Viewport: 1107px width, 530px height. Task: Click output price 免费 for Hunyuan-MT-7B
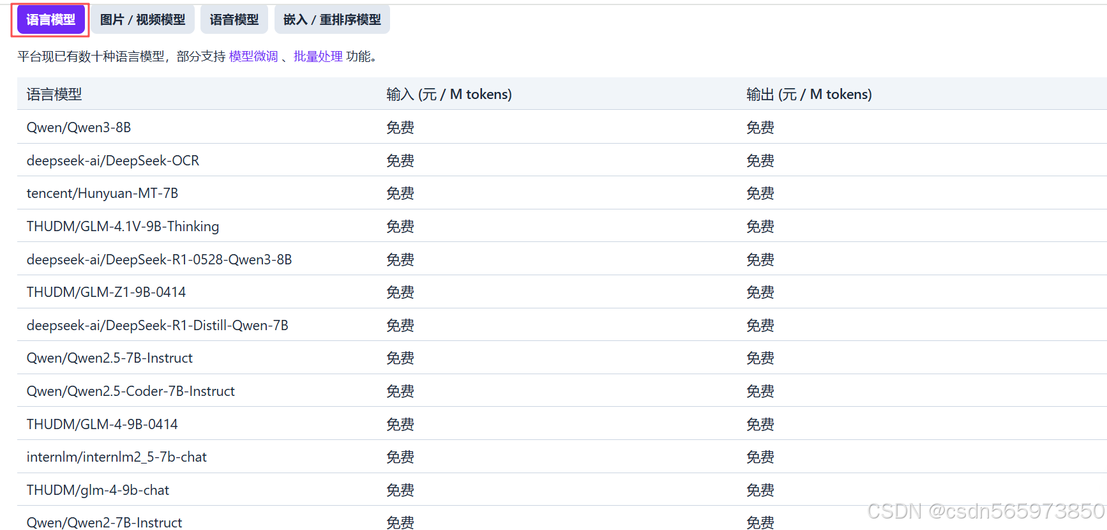tap(760, 193)
